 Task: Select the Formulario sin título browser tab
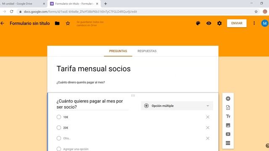(x=74, y=4)
